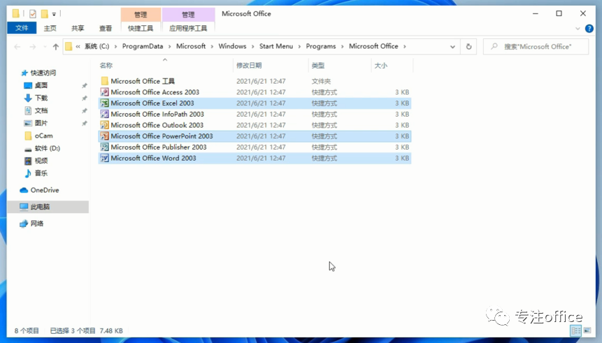Image resolution: width=602 pixels, height=343 pixels.
Task: Open the address bar history dropdown
Action: (x=452, y=46)
